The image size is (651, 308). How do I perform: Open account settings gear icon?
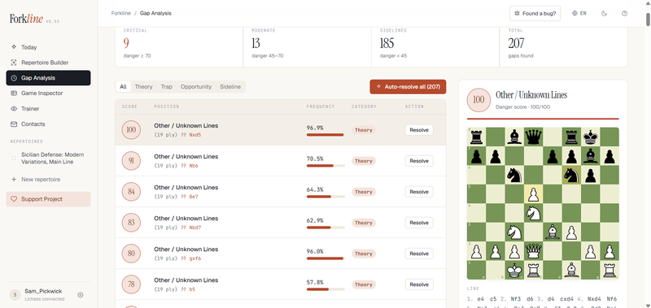click(x=81, y=295)
